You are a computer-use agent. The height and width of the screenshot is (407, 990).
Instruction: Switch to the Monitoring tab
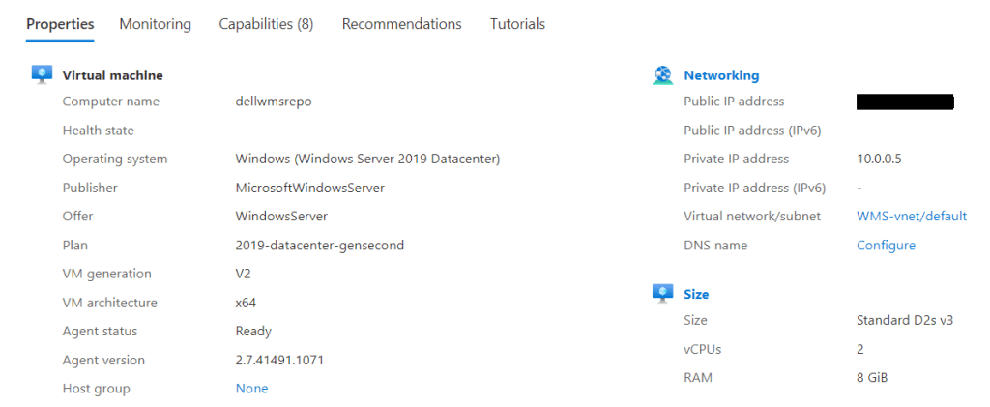[156, 24]
